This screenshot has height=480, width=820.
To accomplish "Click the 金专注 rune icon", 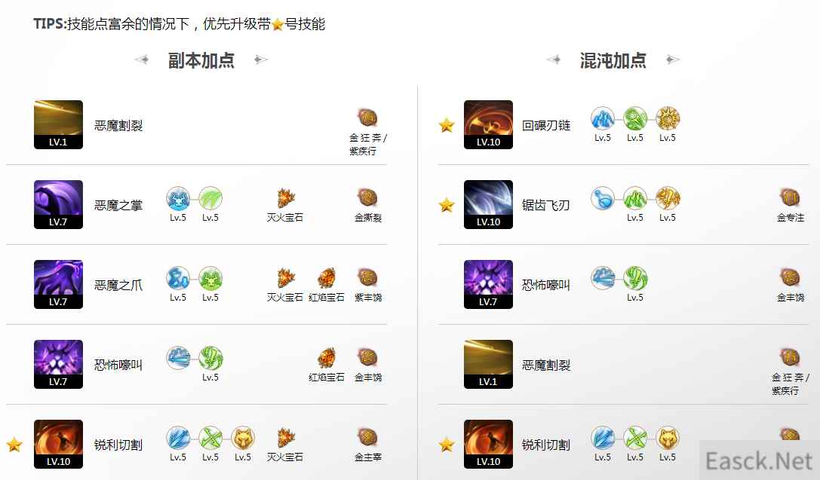I will (x=790, y=197).
